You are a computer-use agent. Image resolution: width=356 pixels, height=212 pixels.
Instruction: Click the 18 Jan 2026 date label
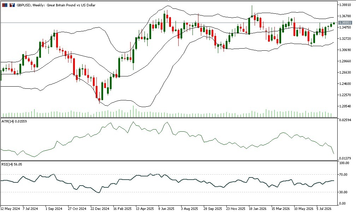257,208
